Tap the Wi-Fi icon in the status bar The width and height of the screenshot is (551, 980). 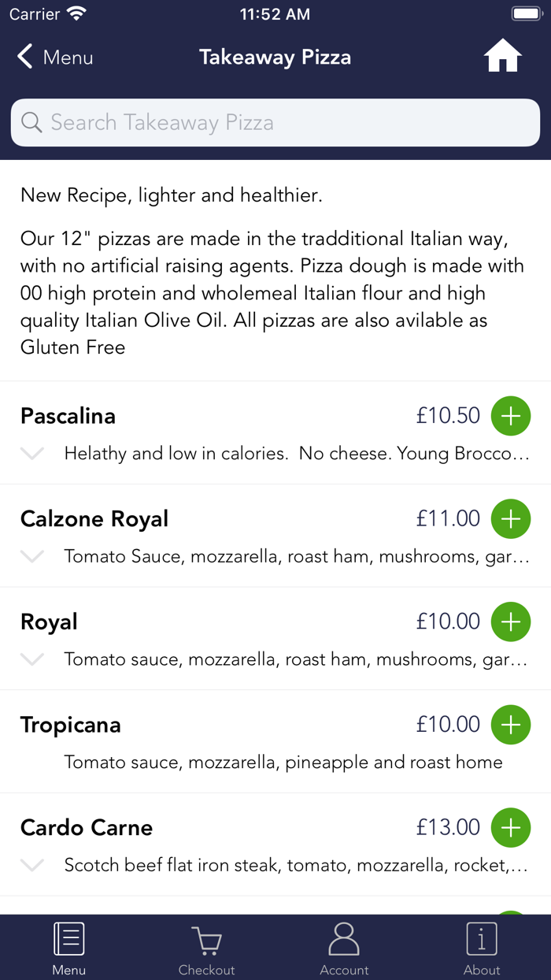(75, 13)
